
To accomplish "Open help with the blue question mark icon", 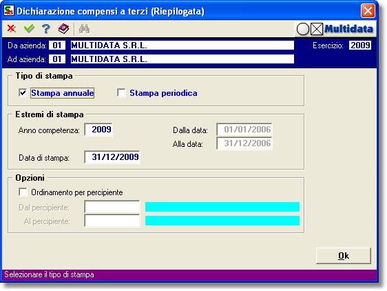I will [46, 29].
